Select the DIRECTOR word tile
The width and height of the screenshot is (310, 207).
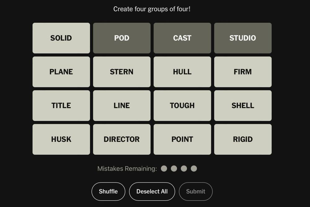coord(122,139)
